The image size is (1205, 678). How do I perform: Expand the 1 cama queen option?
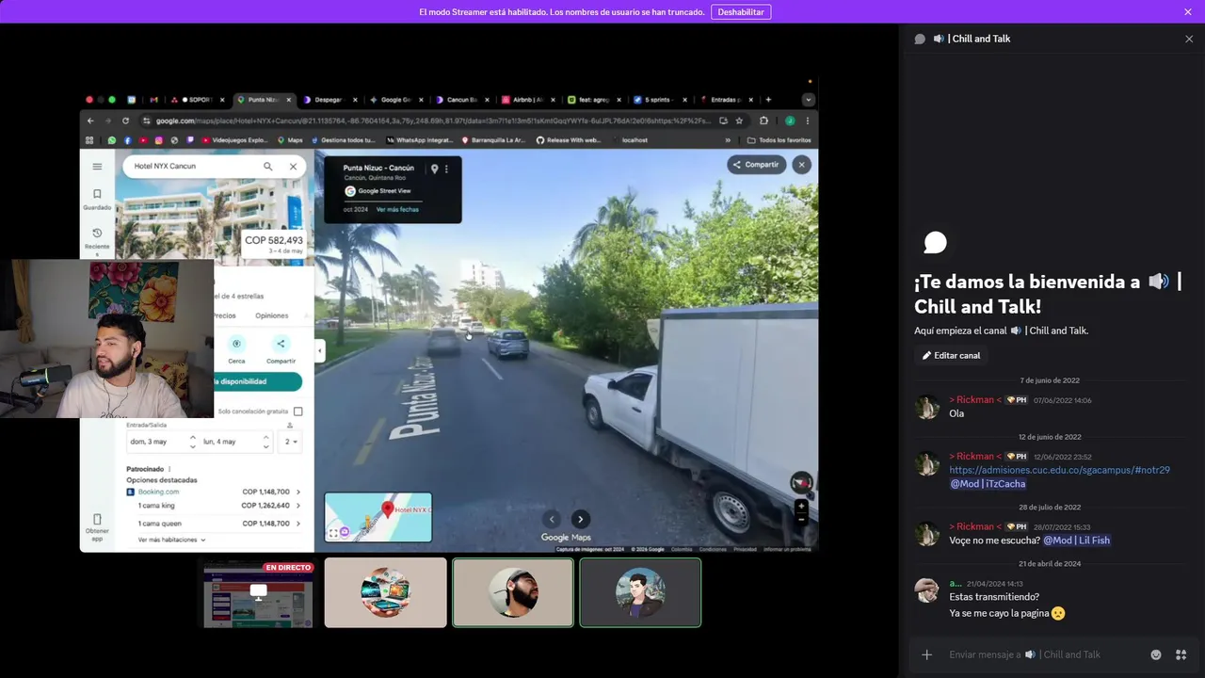298,524
